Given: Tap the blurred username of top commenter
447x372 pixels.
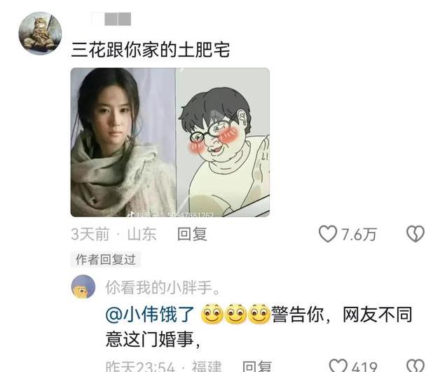Looking at the screenshot, I should coord(111,19).
